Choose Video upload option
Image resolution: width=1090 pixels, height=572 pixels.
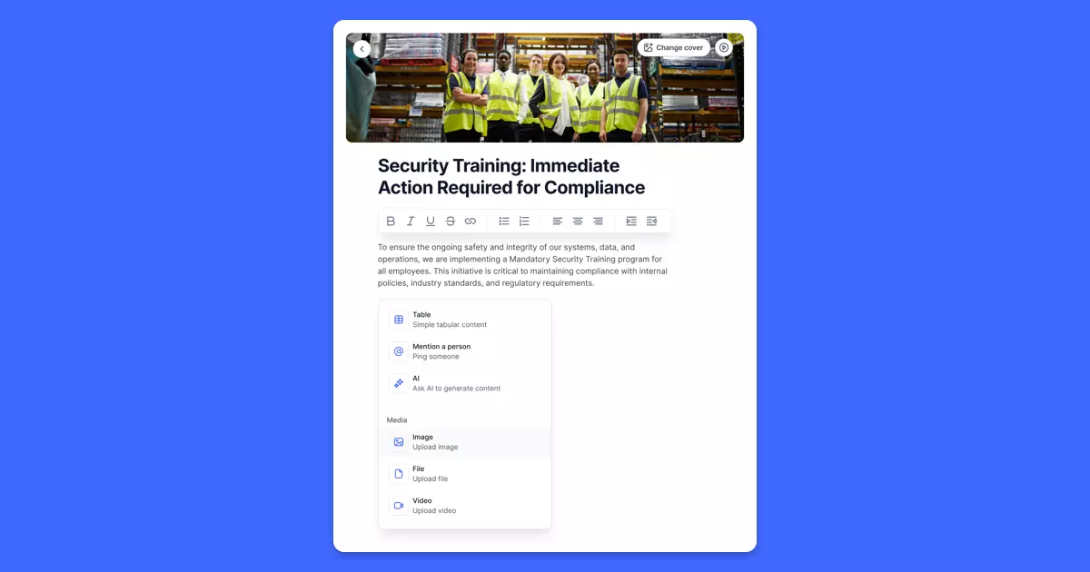click(x=465, y=506)
